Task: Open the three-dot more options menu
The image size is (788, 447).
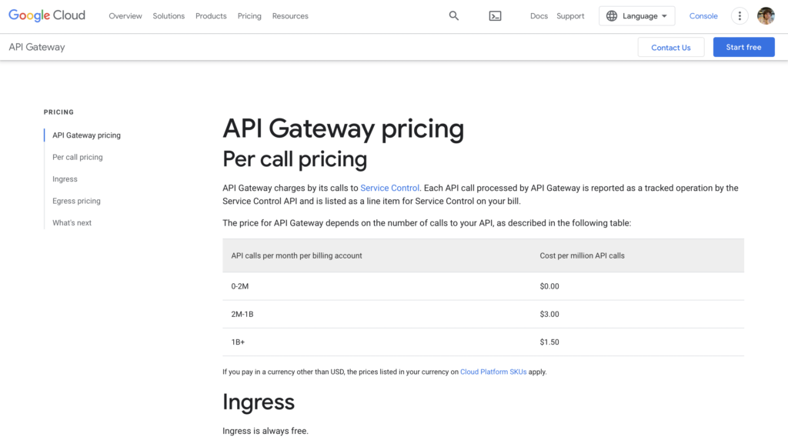Action: point(740,16)
